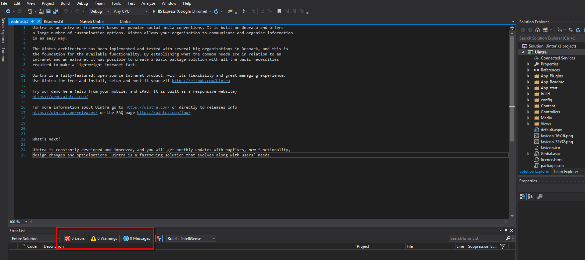The width and height of the screenshot is (585, 260).
Task: Click the Switch Views icon in Solution Explorer
Action: [x=545, y=30]
